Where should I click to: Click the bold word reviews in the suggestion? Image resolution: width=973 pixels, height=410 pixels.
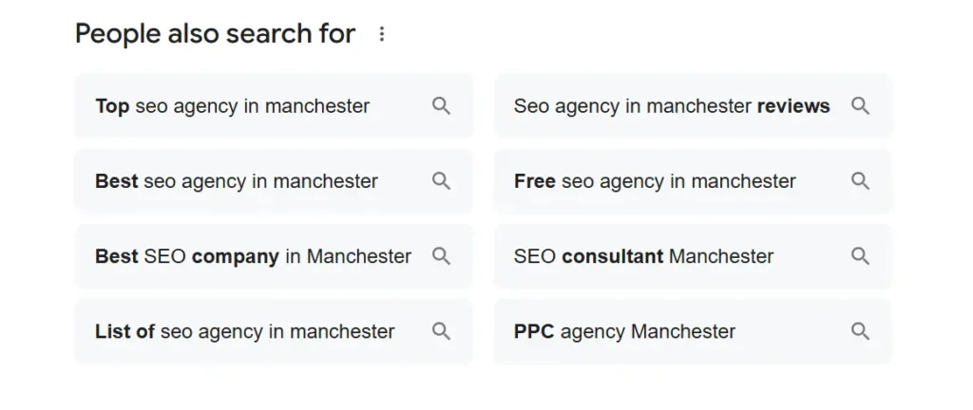pos(793,106)
